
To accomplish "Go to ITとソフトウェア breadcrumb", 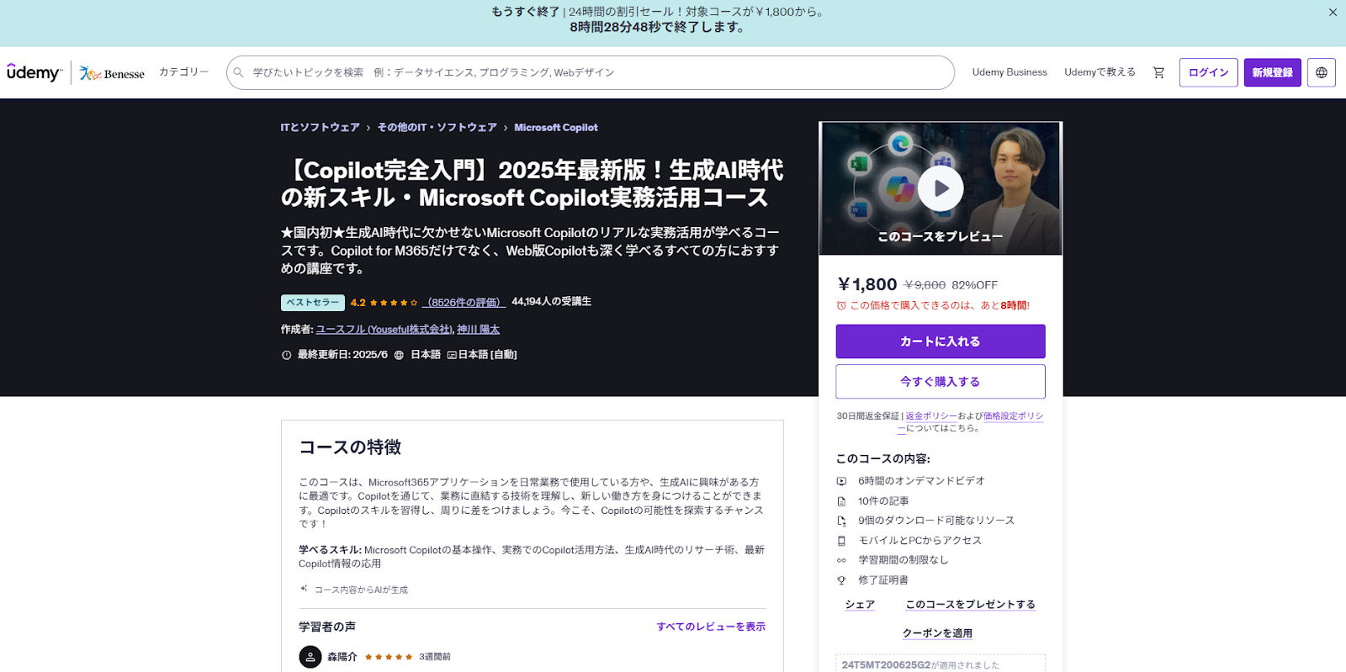I will (320, 128).
